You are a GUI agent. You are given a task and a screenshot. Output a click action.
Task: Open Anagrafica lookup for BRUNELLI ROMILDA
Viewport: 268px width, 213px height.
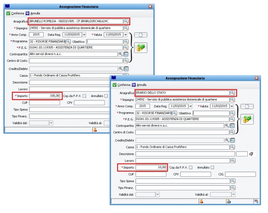coord(126,21)
